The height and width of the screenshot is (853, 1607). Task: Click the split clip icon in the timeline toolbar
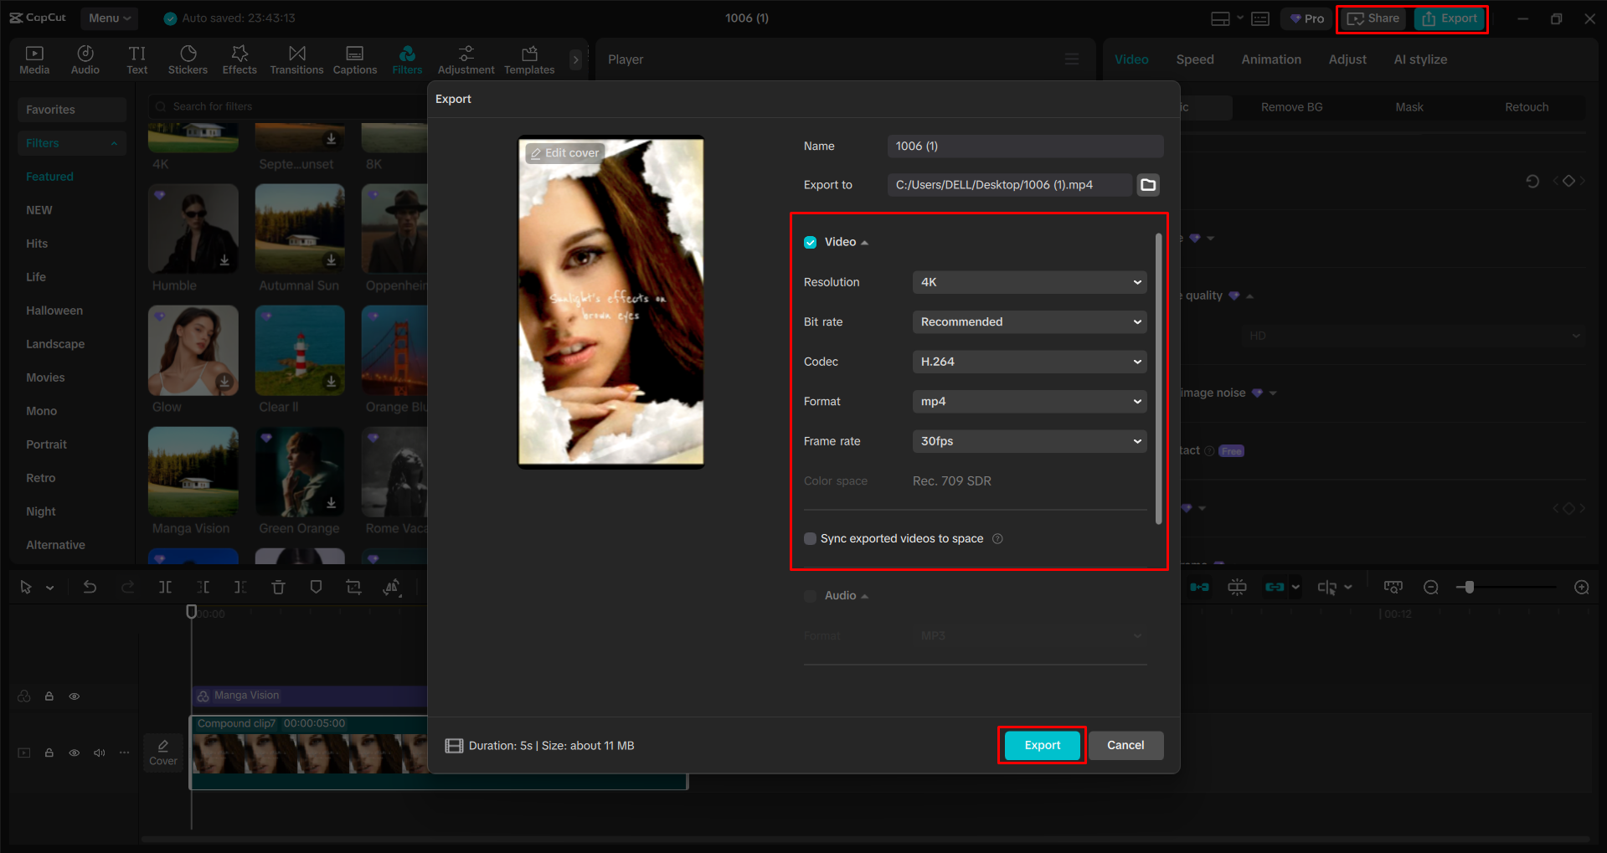165,587
